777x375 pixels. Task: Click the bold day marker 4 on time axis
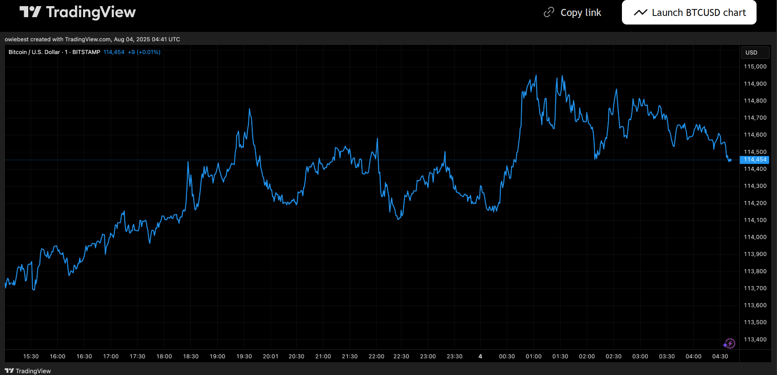tap(480, 356)
